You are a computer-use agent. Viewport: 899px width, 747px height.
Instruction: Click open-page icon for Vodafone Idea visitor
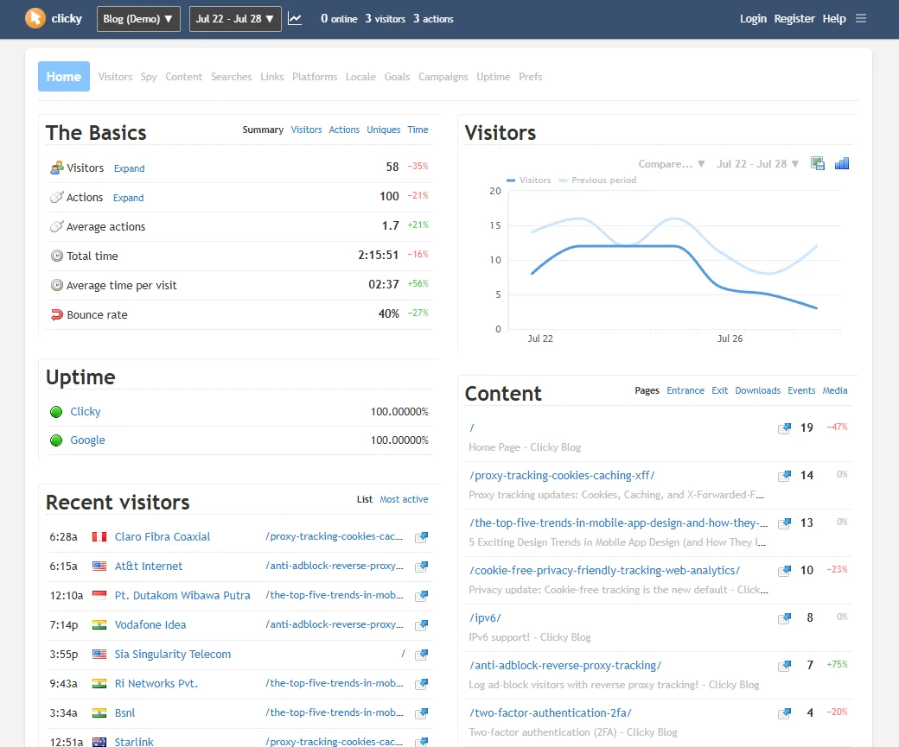422,625
